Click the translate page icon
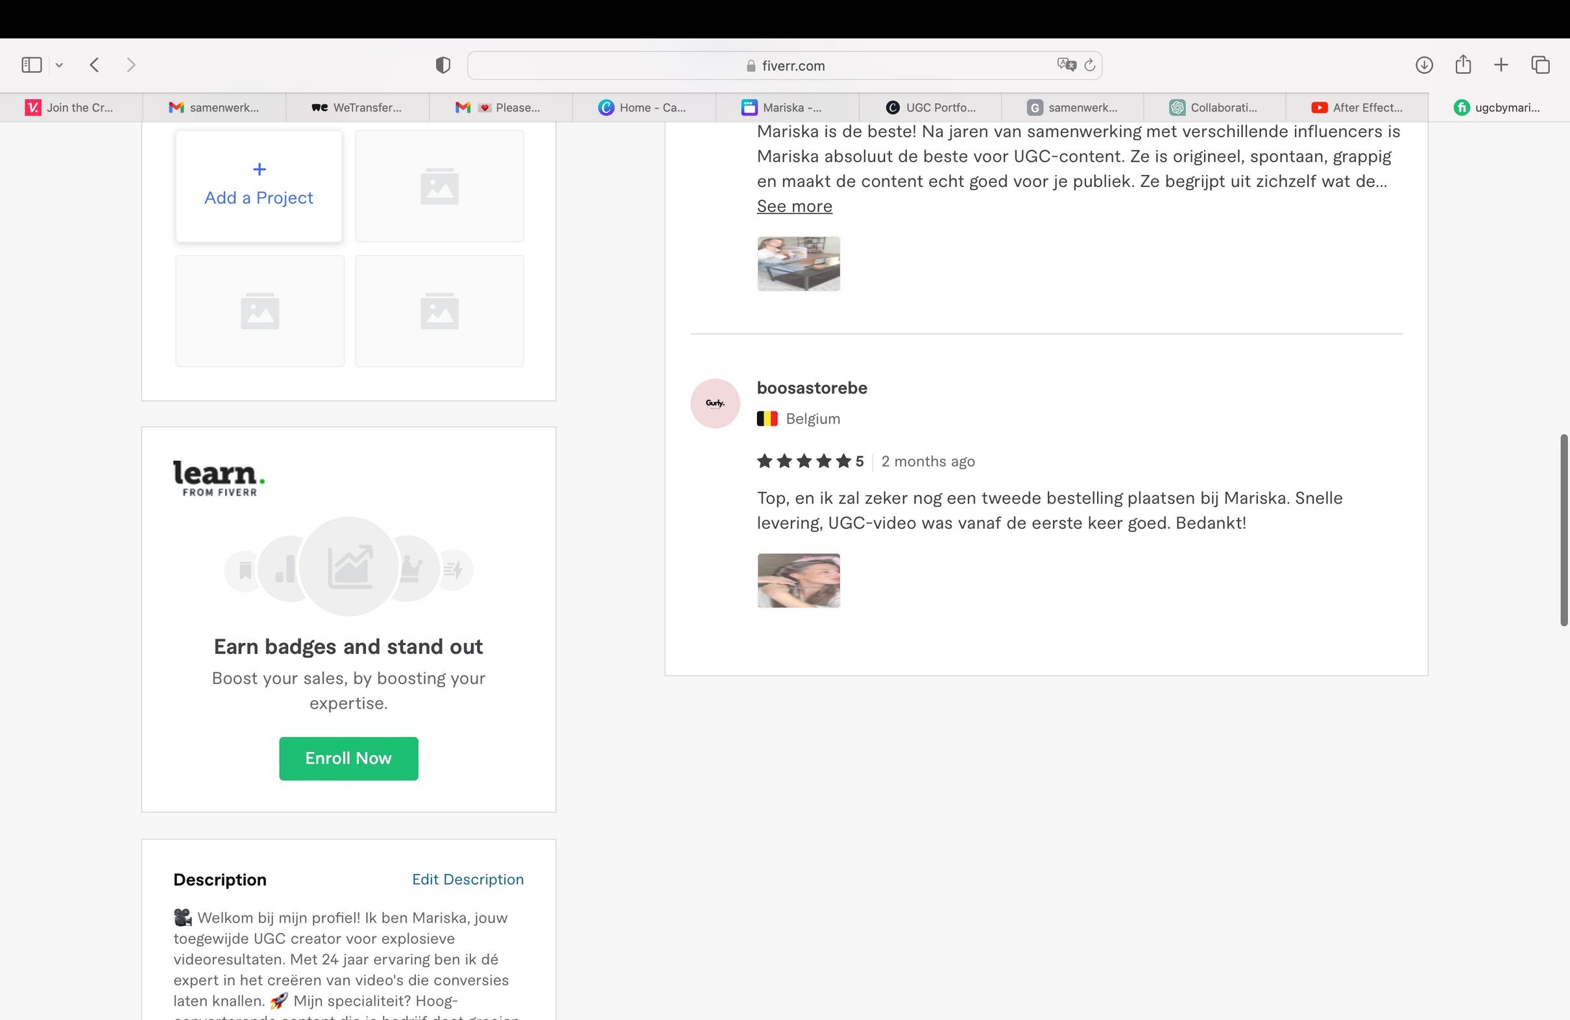Screen dimensions: 1570x1020 [1066, 65]
